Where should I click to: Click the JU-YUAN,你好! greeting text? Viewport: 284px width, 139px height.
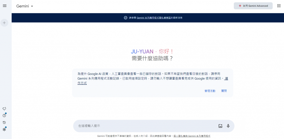[x=152, y=52]
